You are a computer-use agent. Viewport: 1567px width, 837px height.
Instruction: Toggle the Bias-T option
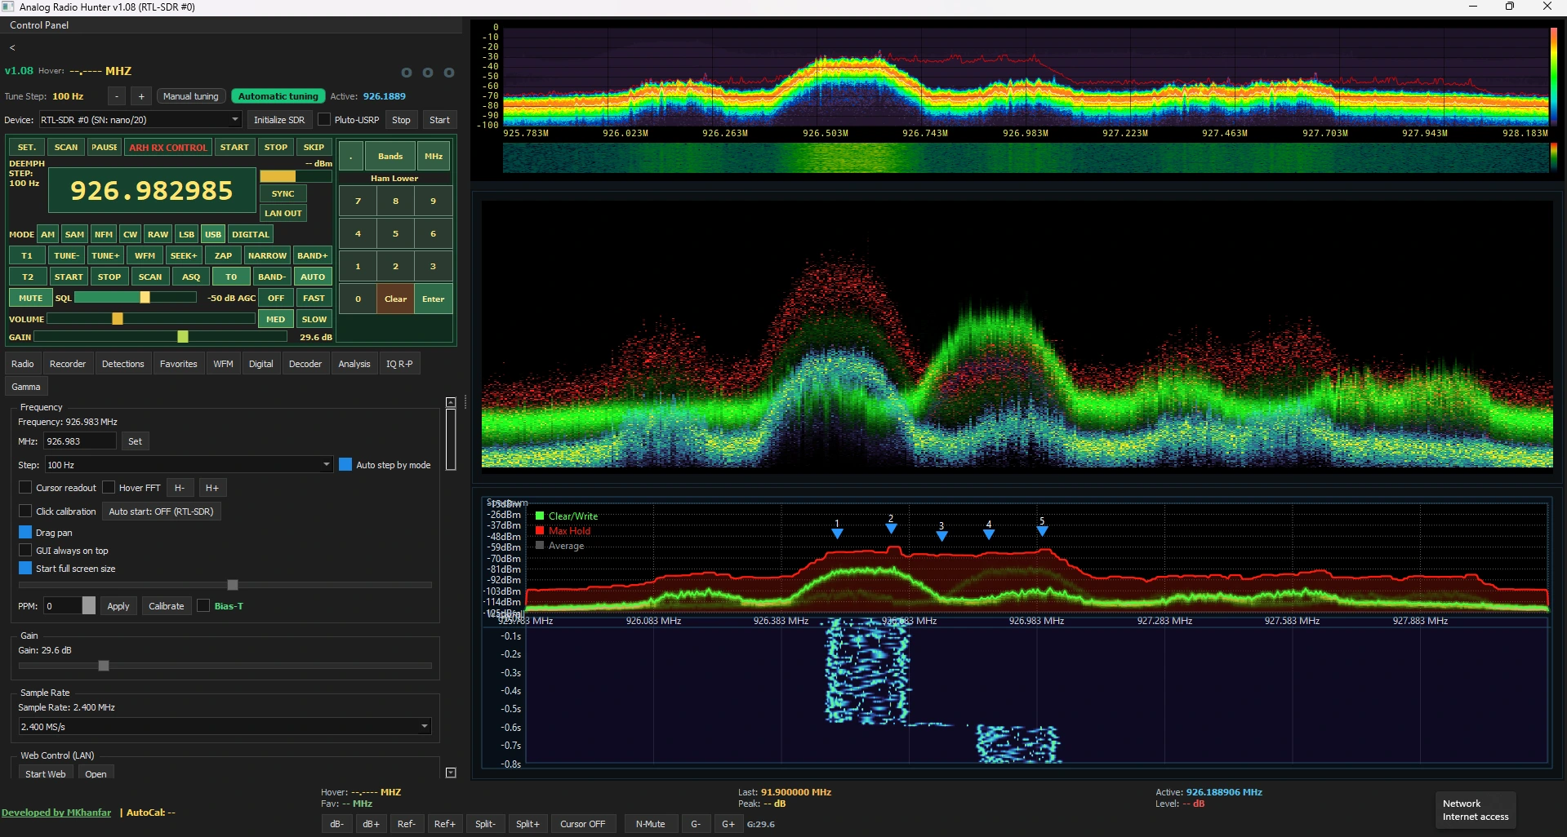(203, 606)
